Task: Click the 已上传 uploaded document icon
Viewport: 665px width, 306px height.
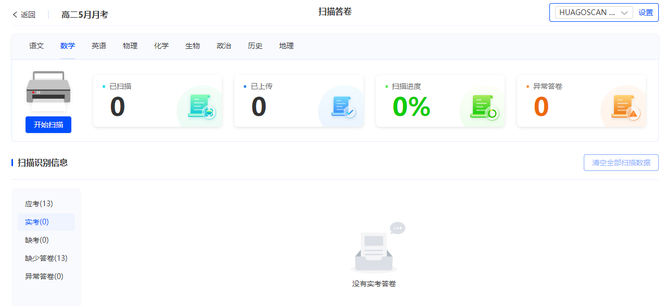Action: (343, 107)
